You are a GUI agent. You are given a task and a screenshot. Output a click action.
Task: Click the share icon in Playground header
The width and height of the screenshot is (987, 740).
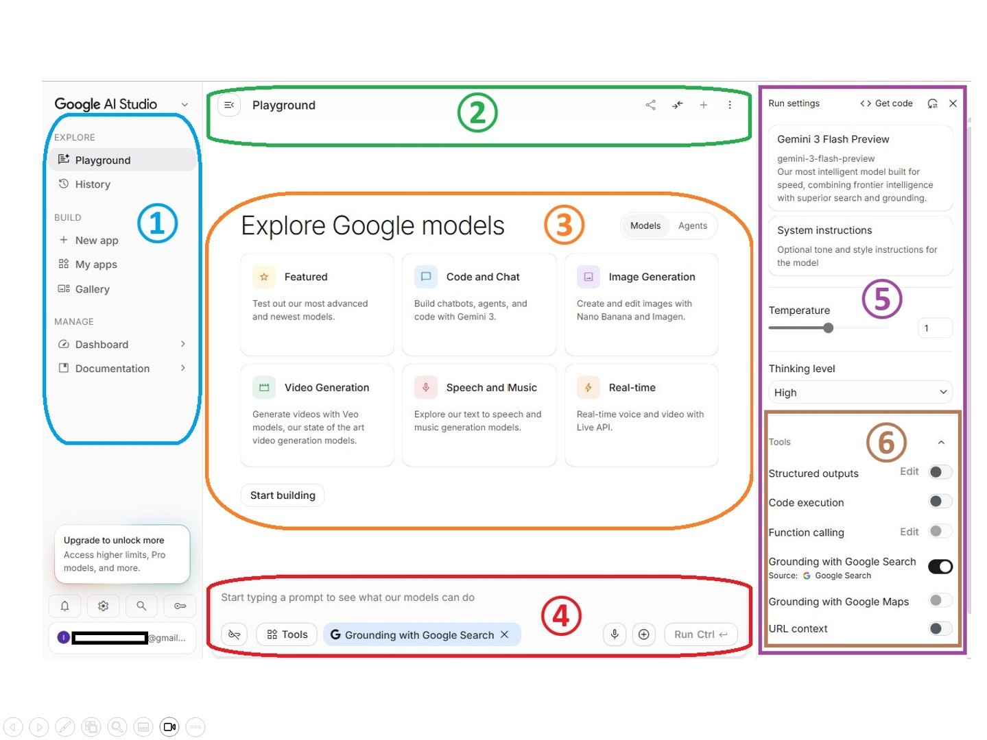click(x=650, y=105)
